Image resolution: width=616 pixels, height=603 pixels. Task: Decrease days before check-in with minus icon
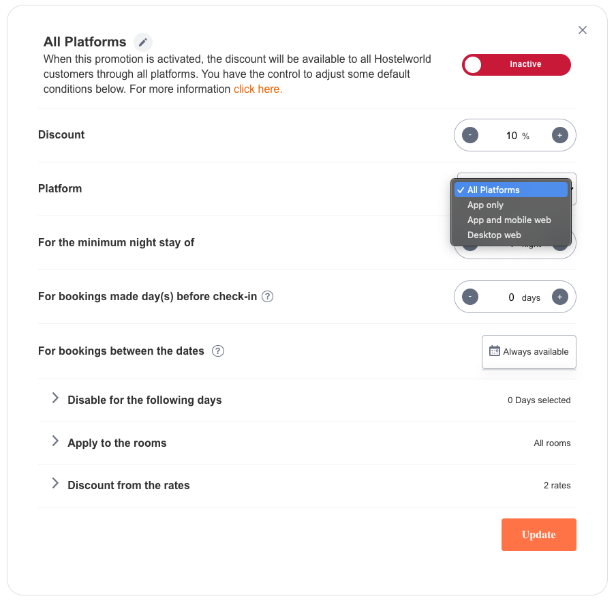(469, 296)
